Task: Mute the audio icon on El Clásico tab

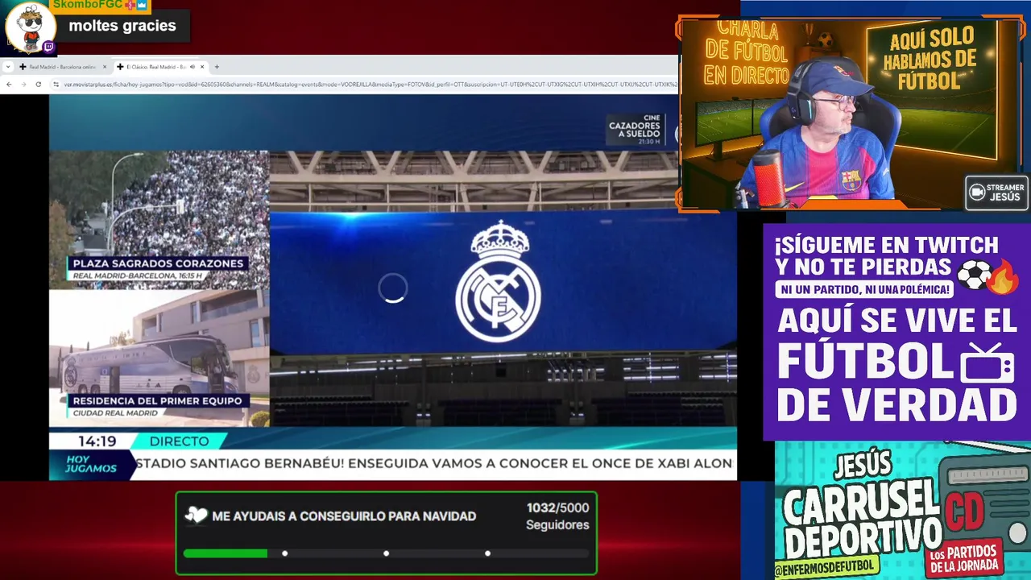Action: (192, 67)
